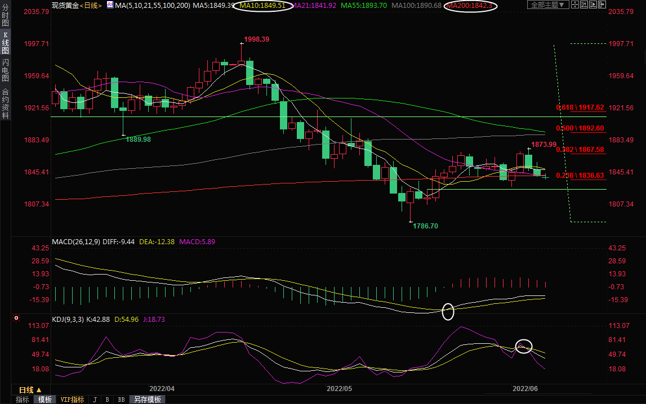Viewport: 646px width, 404px height.
Task: Click the crosshair cursor icon in top toolbar
Action: click(575, 5)
